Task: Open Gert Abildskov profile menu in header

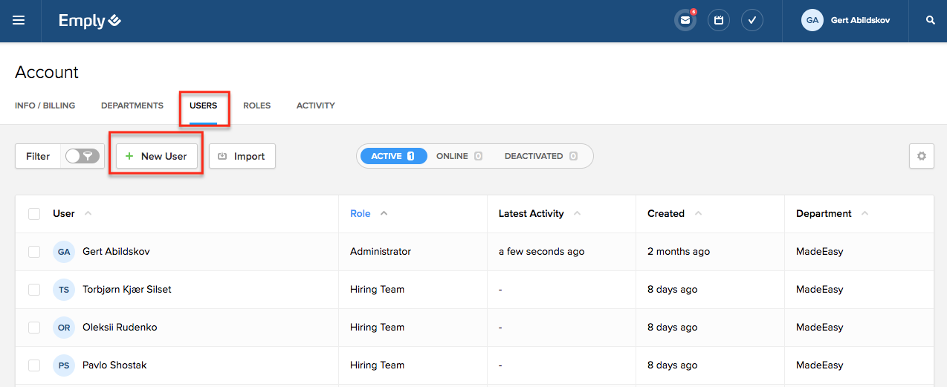Action: point(845,21)
